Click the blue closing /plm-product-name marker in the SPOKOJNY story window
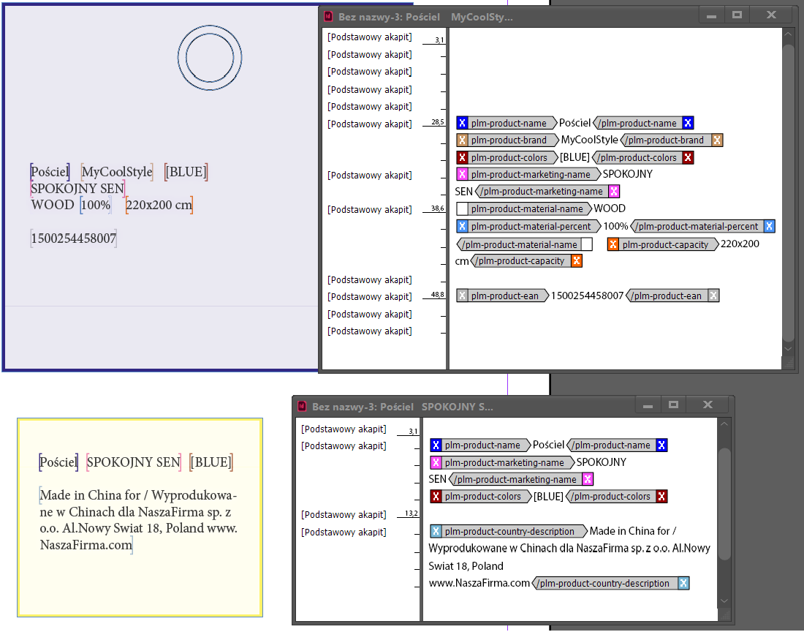Image resolution: width=804 pixels, height=632 pixels. click(x=617, y=445)
